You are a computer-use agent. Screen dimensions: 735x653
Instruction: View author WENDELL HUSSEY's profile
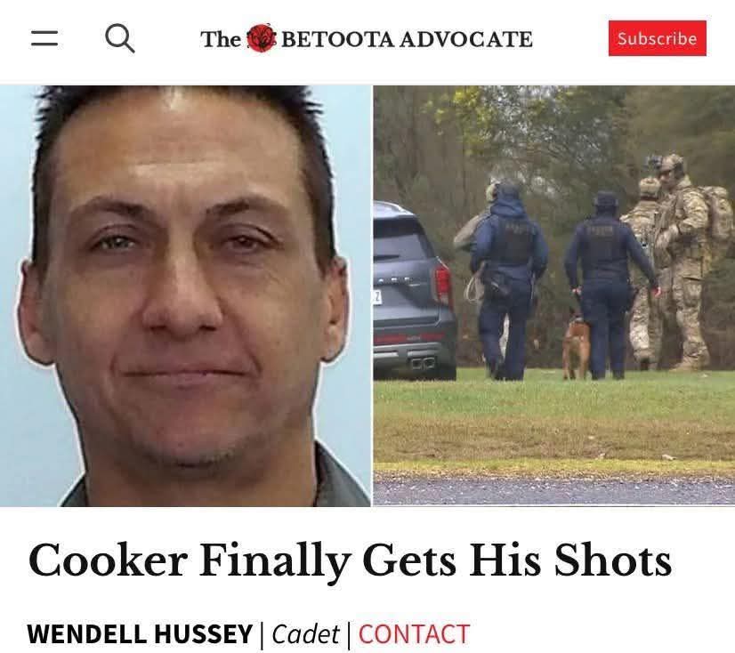point(140,634)
